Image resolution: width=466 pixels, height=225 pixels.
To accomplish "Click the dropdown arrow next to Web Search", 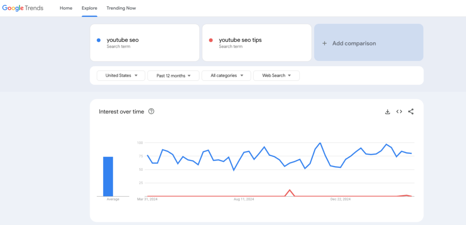I will pos(289,76).
